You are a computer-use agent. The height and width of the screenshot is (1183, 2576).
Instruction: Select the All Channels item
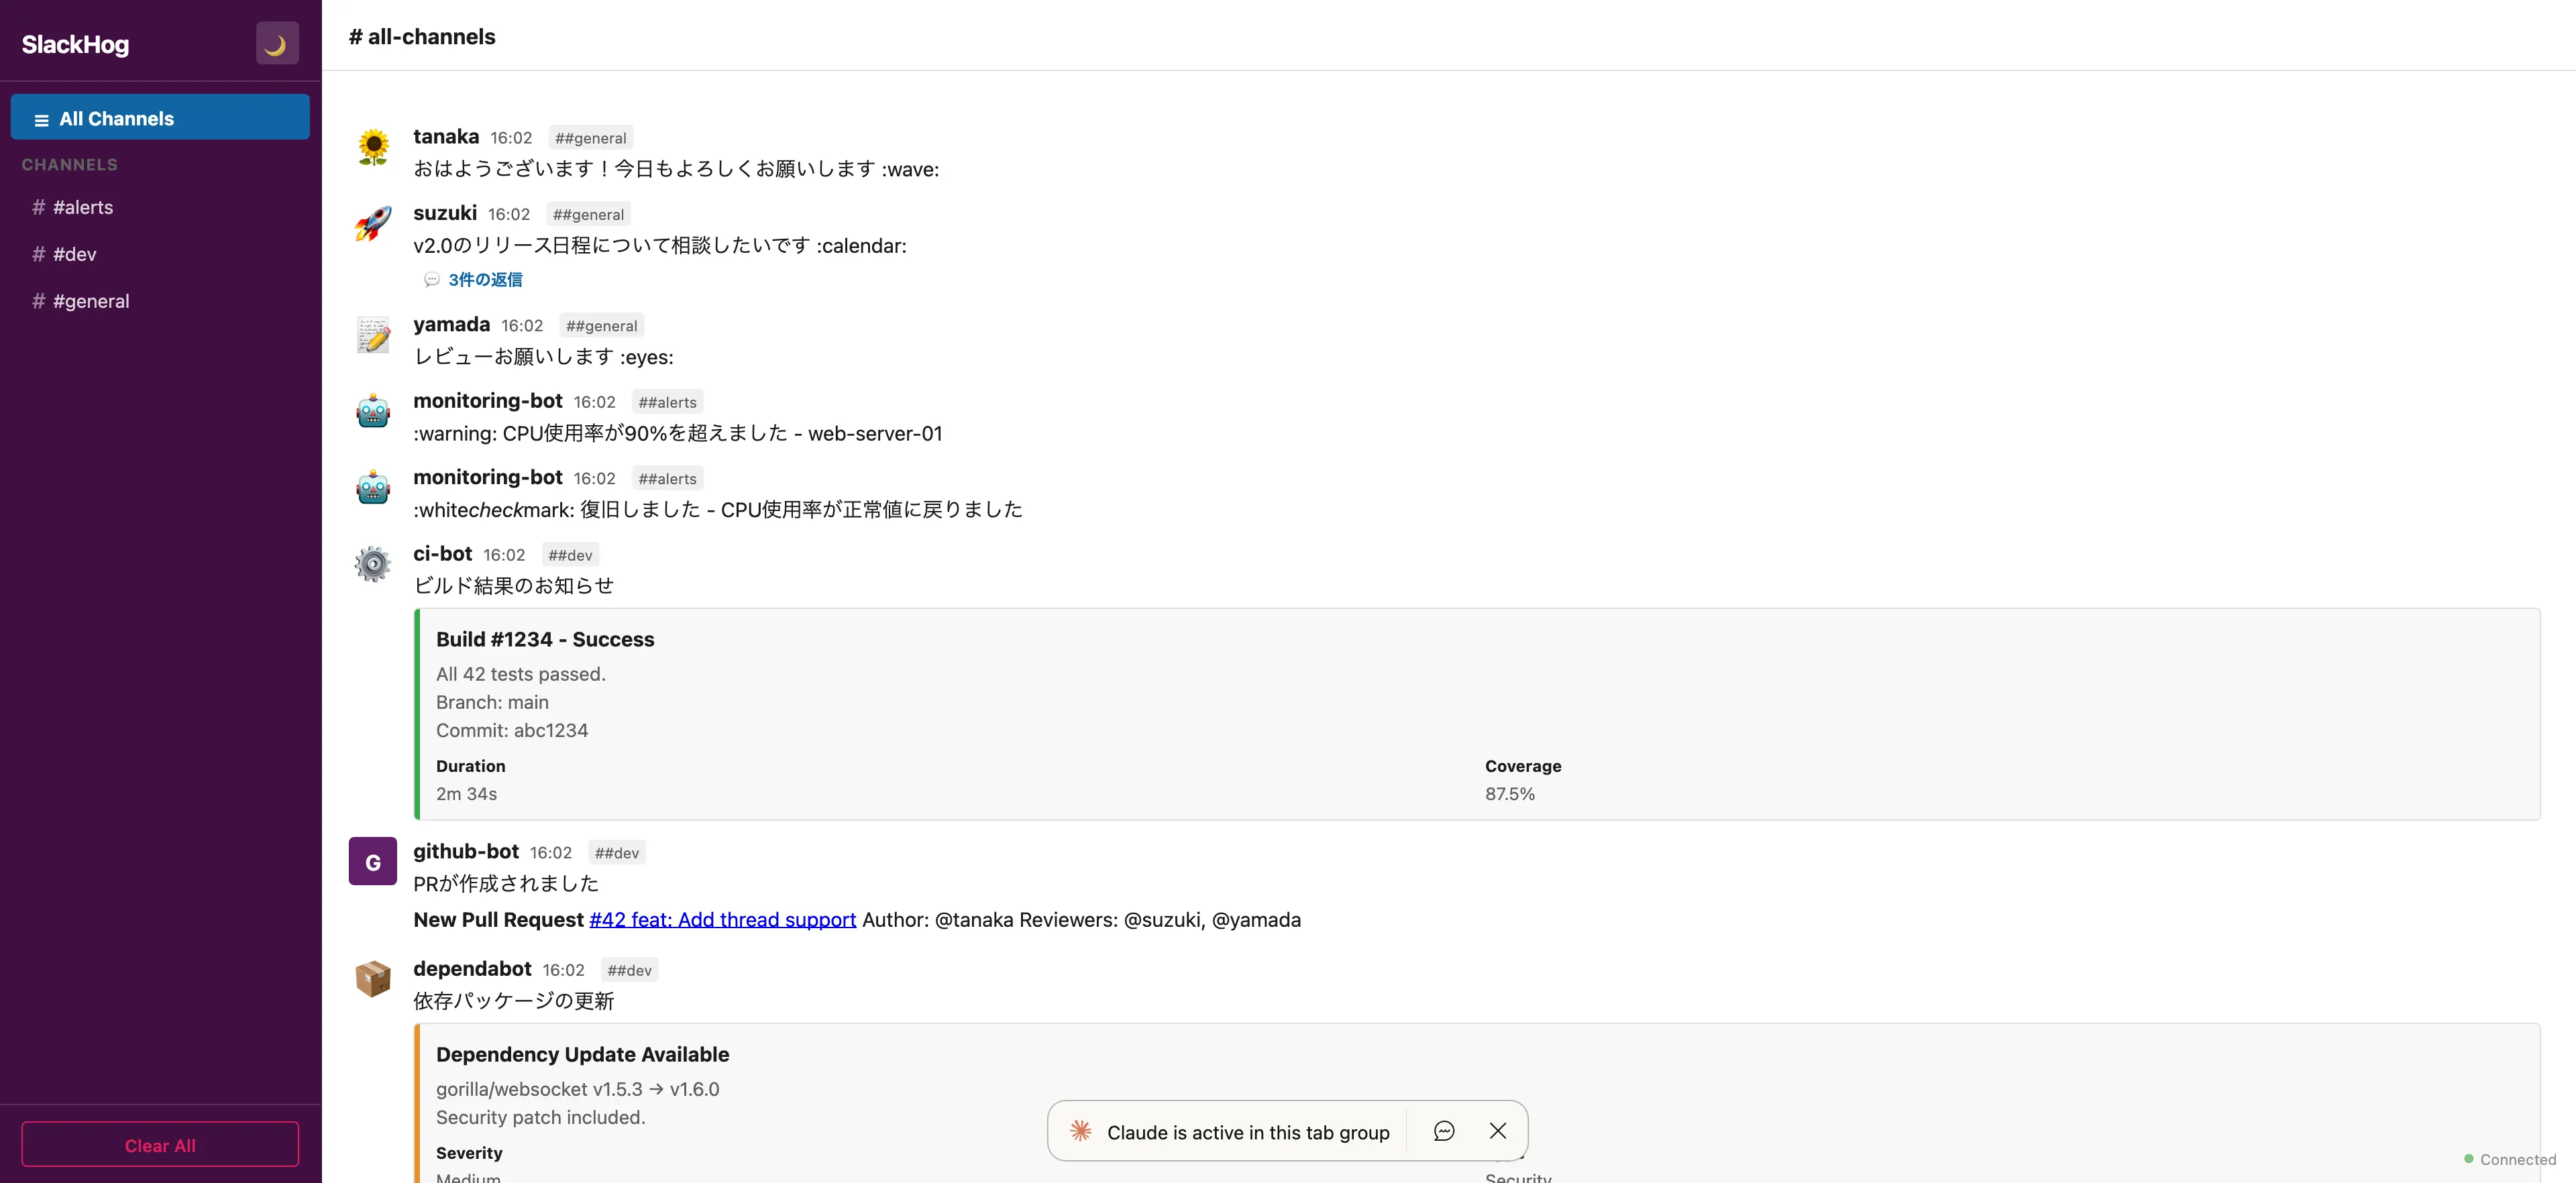tap(160, 118)
